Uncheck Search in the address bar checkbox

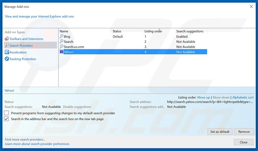coord(6,119)
